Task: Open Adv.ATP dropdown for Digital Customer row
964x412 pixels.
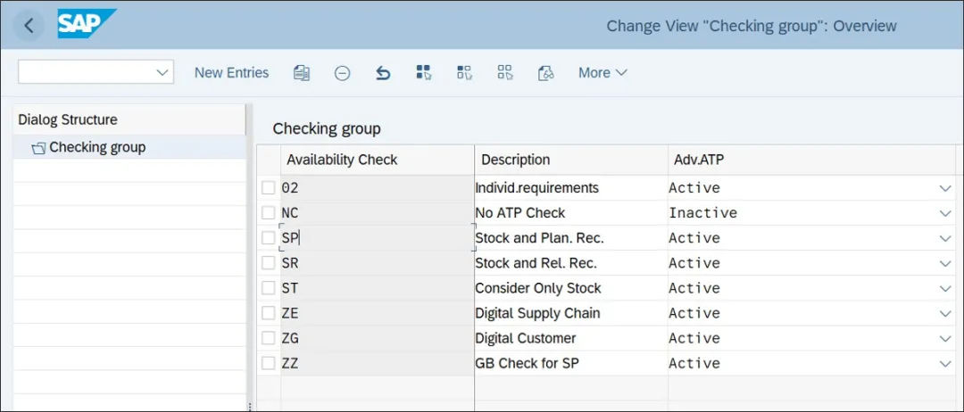Action: [944, 338]
